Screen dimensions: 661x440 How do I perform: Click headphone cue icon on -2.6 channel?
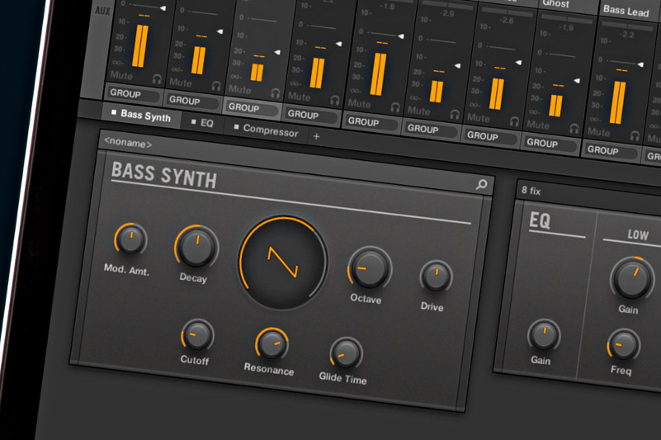coord(514,121)
